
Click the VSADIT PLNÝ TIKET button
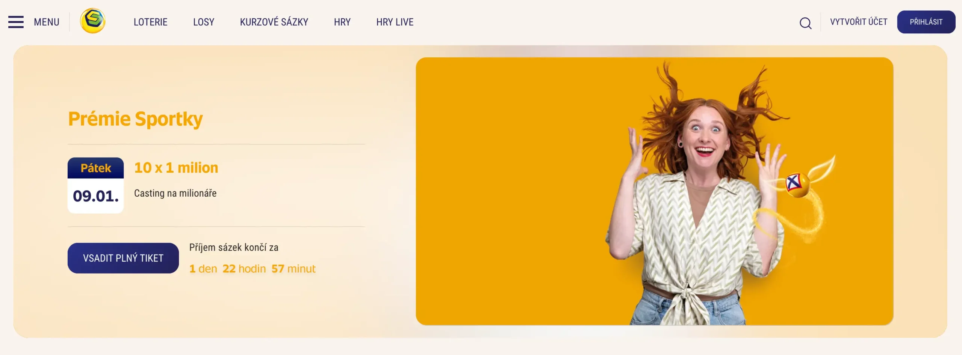point(123,258)
